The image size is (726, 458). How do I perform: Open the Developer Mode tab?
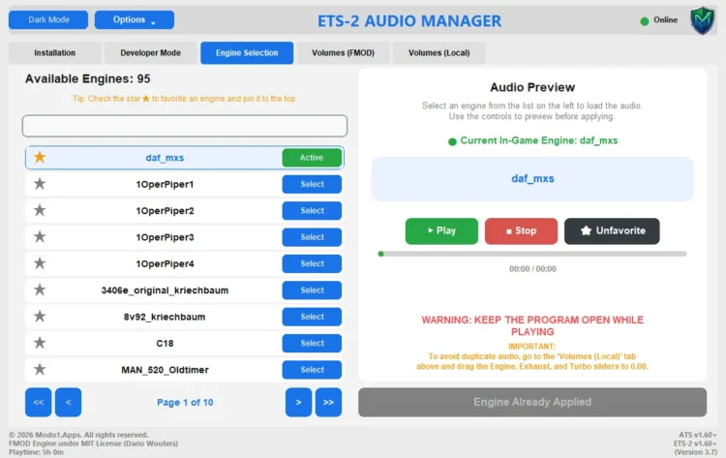pos(150,53)
